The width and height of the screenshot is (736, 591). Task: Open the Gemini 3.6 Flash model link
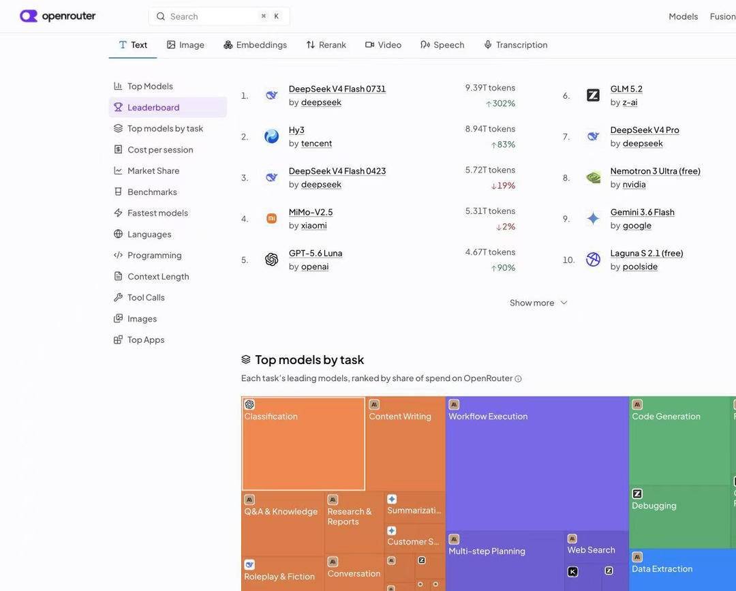point(642,212)
